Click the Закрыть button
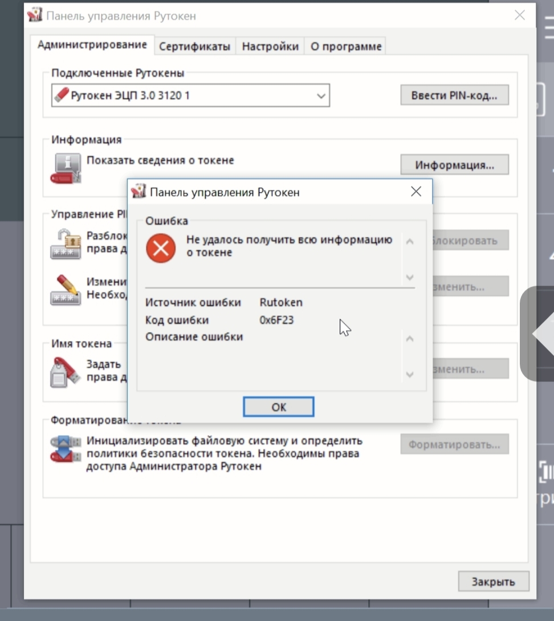Screen dimensions: 554x621 click(494, 582)
